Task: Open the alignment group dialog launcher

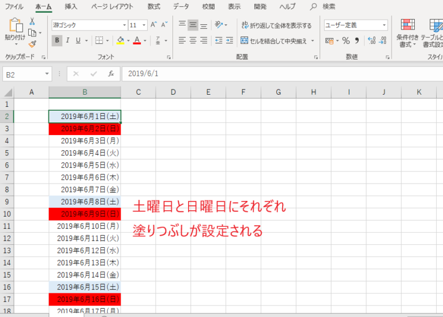Action: click(x=316, y=57)
